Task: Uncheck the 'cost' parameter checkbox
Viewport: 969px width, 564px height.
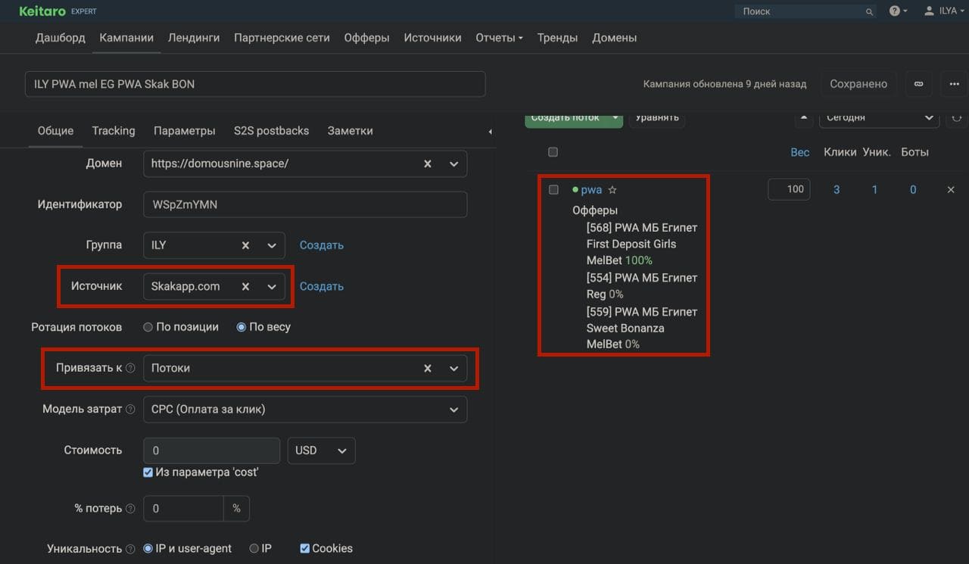Action: [x=148, y=472]
